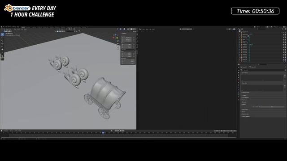Open the Texture properties tab

(239, 100)
